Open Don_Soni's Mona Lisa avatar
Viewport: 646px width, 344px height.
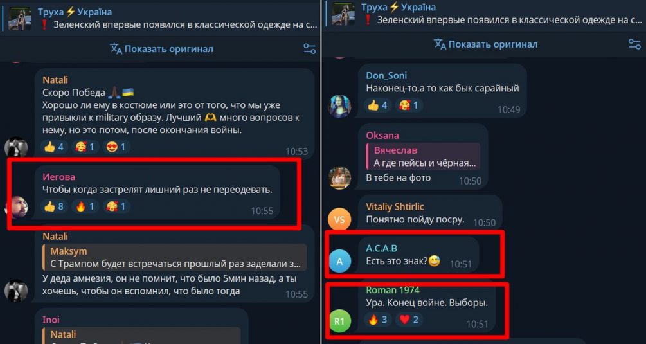point(339,106)
